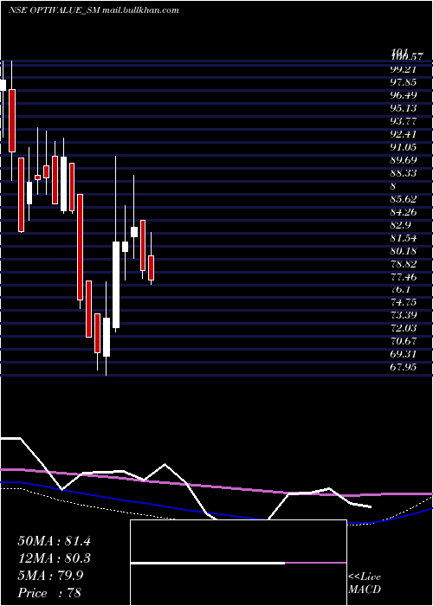
Task: Select the 82.9 price axis label
Action: 401,225
